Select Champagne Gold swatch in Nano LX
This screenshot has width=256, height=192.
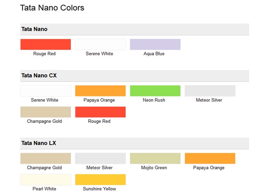[x=46, y=158]
